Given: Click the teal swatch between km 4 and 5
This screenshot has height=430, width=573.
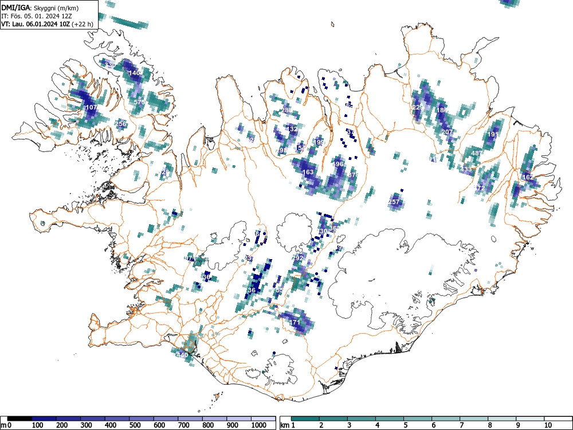Looking at the screenshot, I should pyautogui.click(x=390, y=419).
